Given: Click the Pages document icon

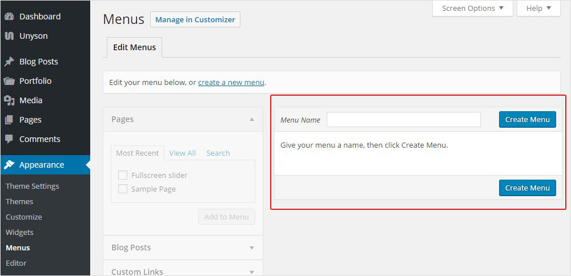Looking at the screenshot, I should [x=9, y=120].
